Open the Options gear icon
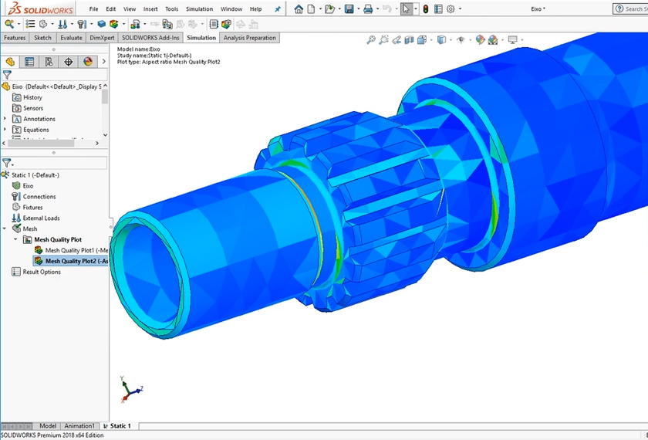 451,9
